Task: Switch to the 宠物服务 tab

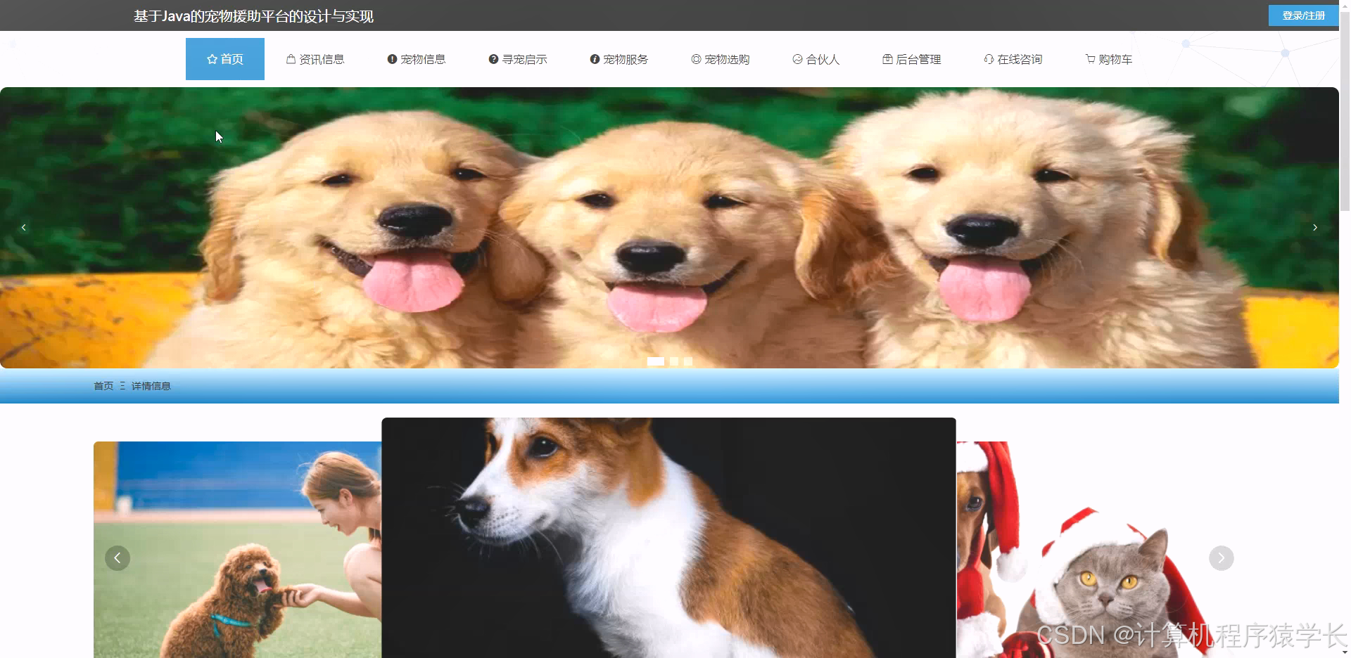Action: [x=619, y=59]
